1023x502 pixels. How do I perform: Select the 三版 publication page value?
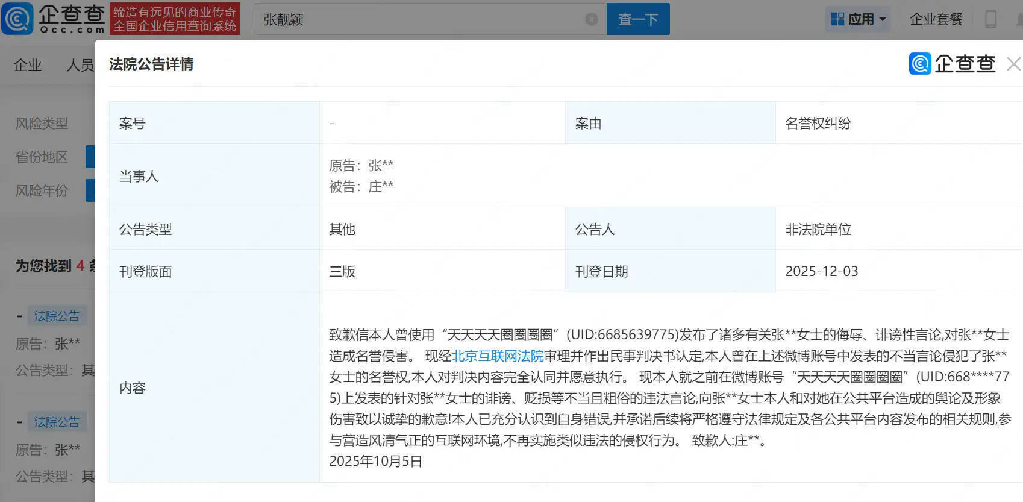(342, 272)
